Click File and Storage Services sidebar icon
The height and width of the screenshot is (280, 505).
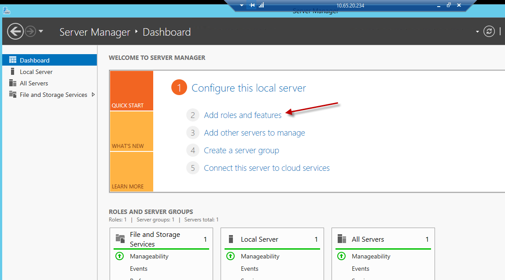[x=13, y=94]
